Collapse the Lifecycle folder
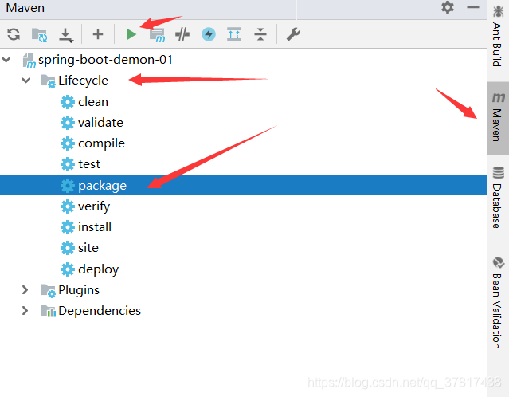The image size is (509, 397). (x=25, y=81)
